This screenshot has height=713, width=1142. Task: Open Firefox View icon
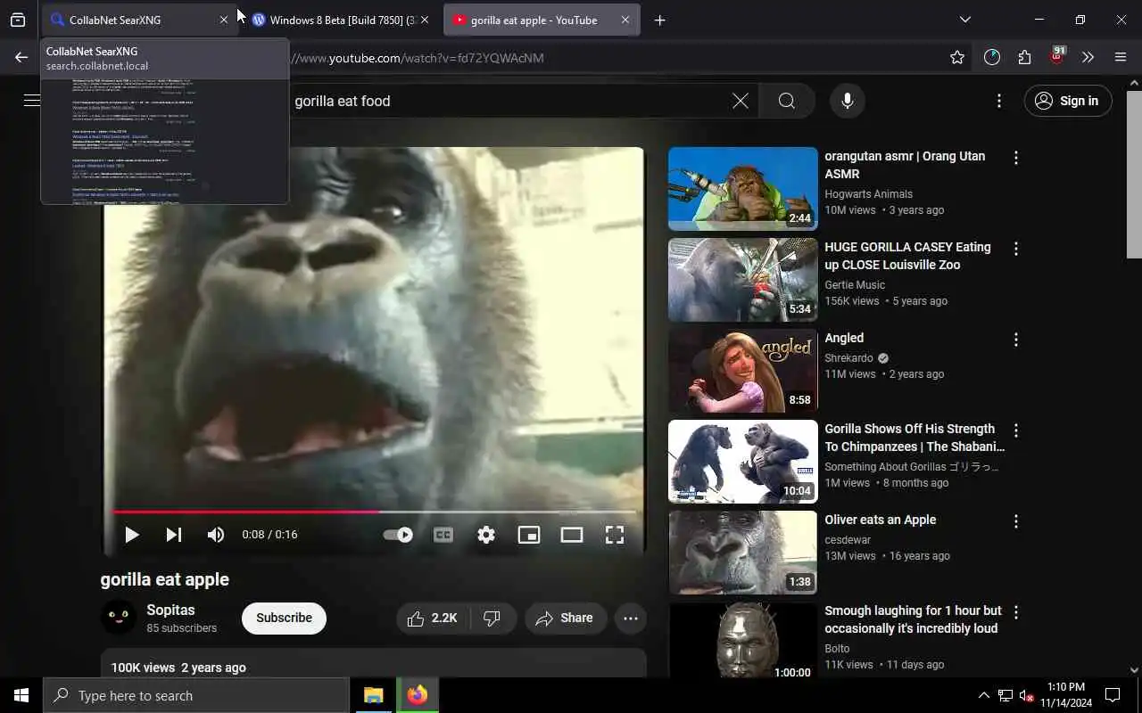tap(18, 20)
